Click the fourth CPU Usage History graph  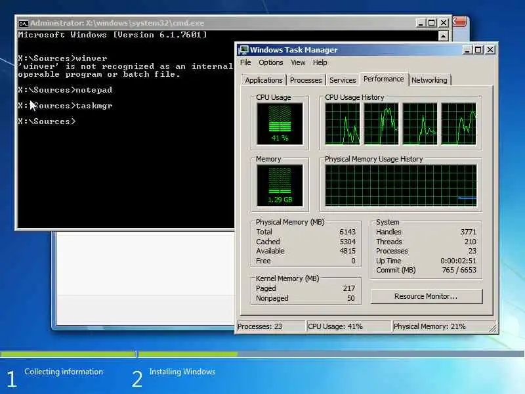[x=459, y=123]
